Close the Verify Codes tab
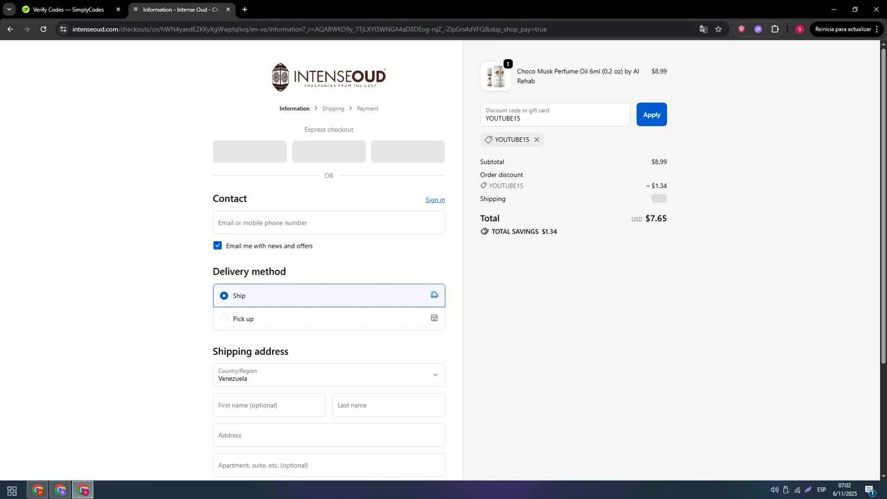Screen dimensions: 887x499 [x=118, y=9]
